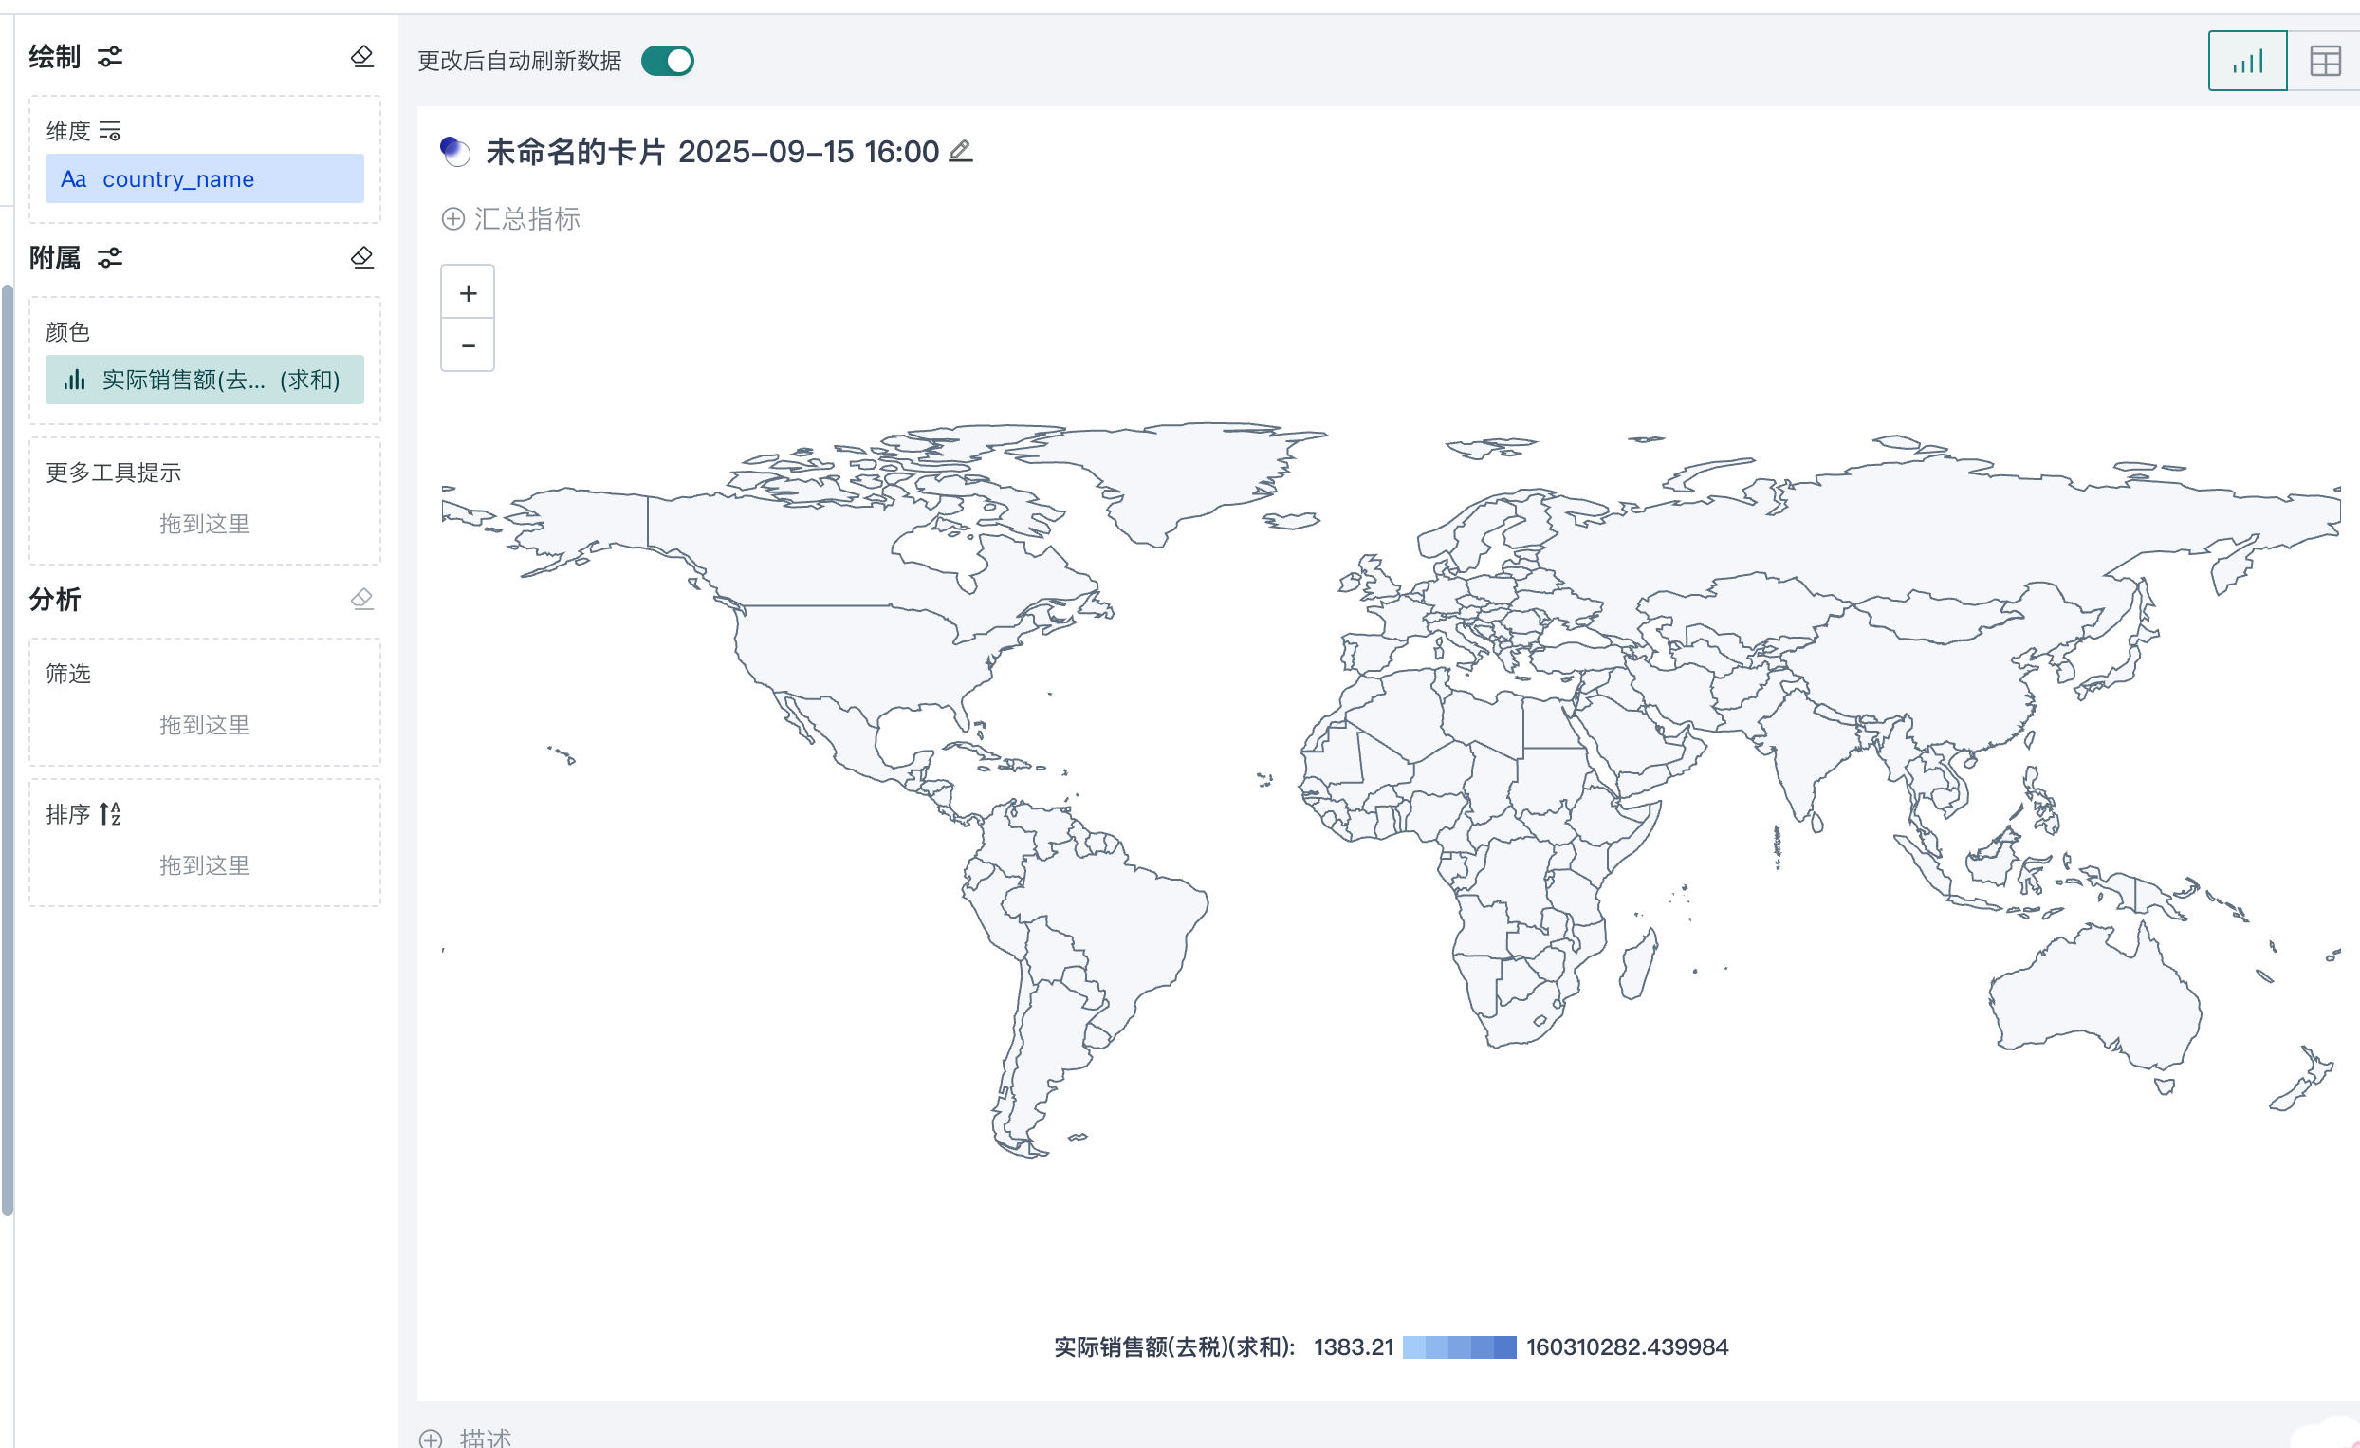Image resolution: width=2360 pixels, height=1448 pixels.
Task: Zoom in the map with plus button
Action: pos(468,292)
